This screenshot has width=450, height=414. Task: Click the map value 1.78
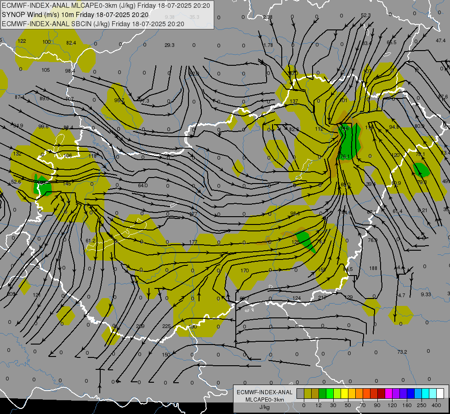click(x=268, y=46)
